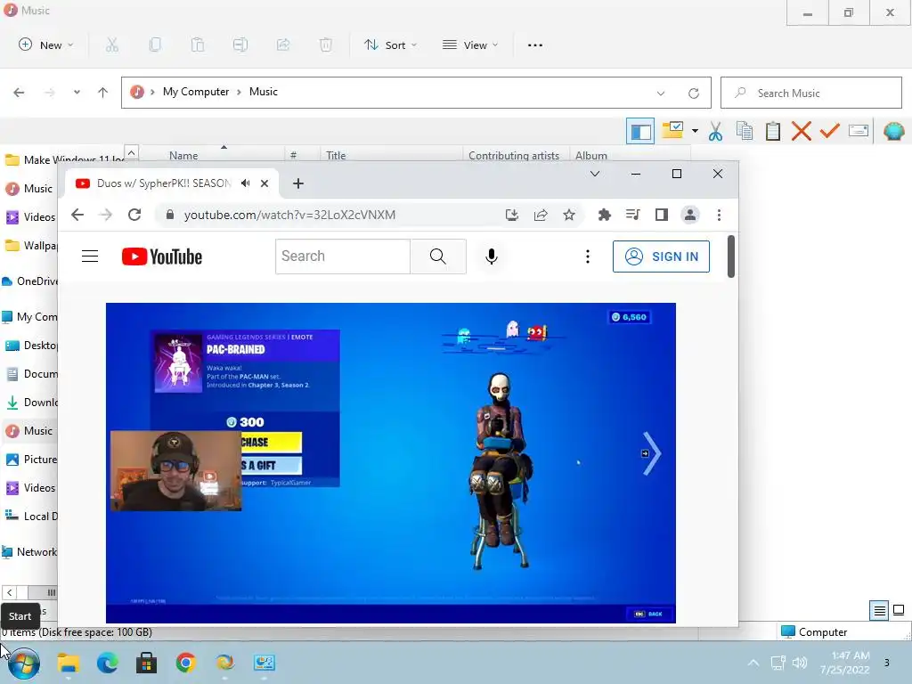Open the Windows Start button

[x=24, y=663]
